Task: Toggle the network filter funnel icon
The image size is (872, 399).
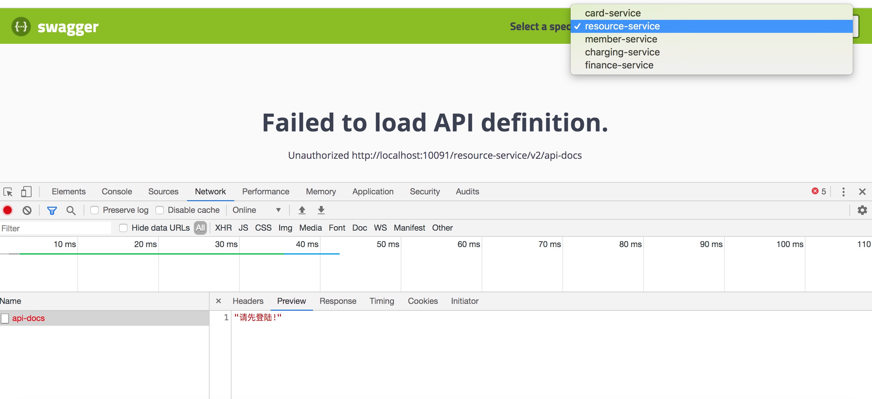Action: tap(52, 210)
